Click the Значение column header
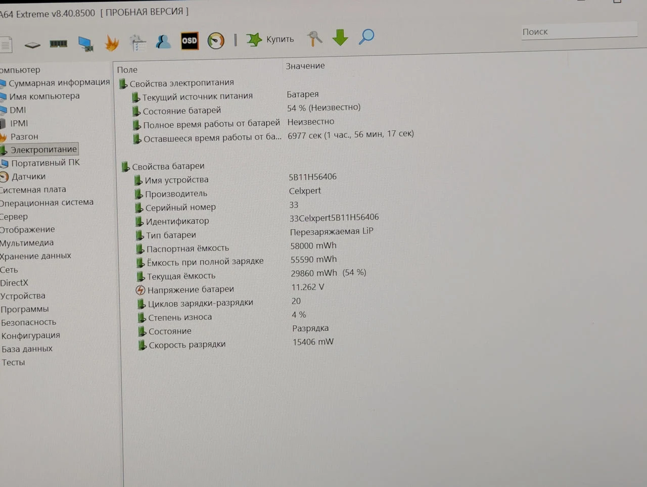Image resolution: width=647 pixels, height=487 pixels. tap(305, 66)
